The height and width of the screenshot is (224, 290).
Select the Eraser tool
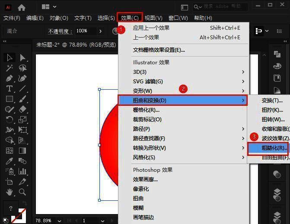pyautogui.click(x=22, y=109)
